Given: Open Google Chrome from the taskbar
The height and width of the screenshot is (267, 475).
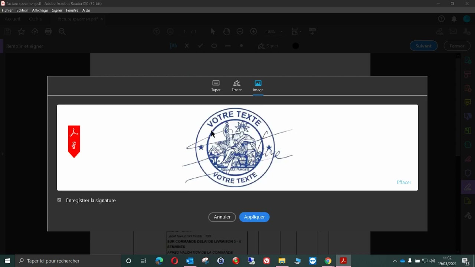Looking at the screenshot, I should point(328,261).
